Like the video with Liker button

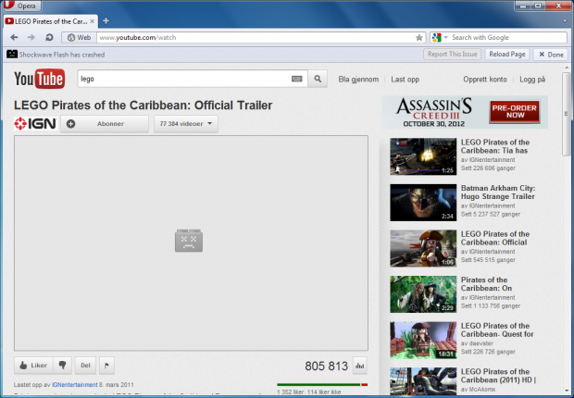pos(33,365)
